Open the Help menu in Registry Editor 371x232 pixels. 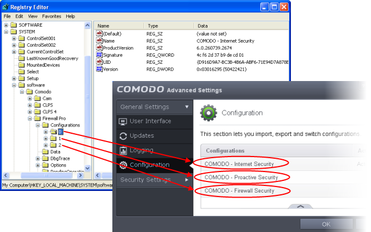pos(70,16)
